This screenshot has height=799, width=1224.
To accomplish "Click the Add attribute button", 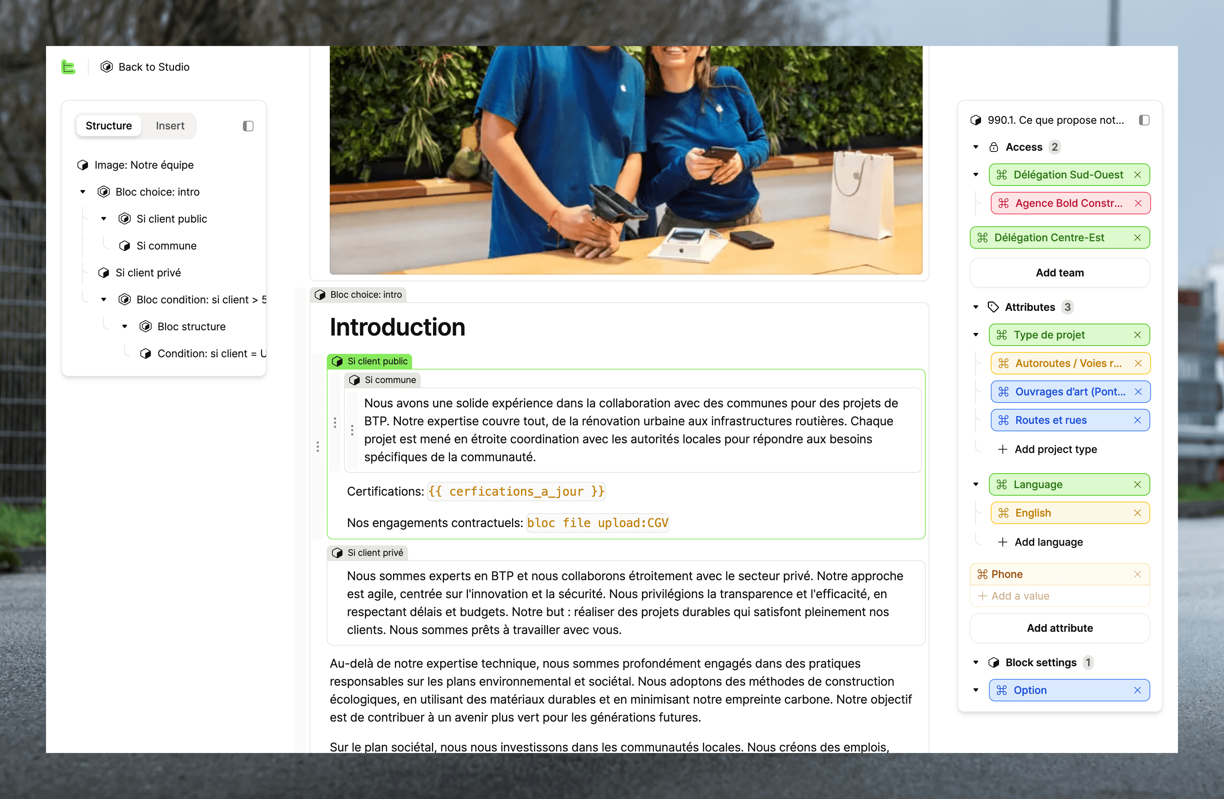I will [1059, 628].
